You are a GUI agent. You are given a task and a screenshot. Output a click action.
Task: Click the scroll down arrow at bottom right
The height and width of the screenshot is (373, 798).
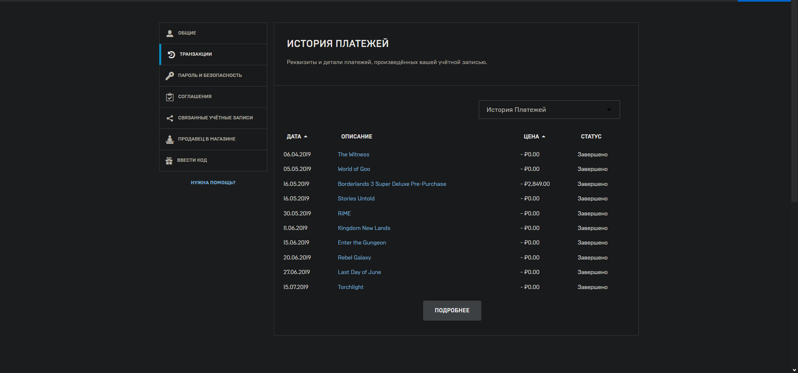(794, 370)
